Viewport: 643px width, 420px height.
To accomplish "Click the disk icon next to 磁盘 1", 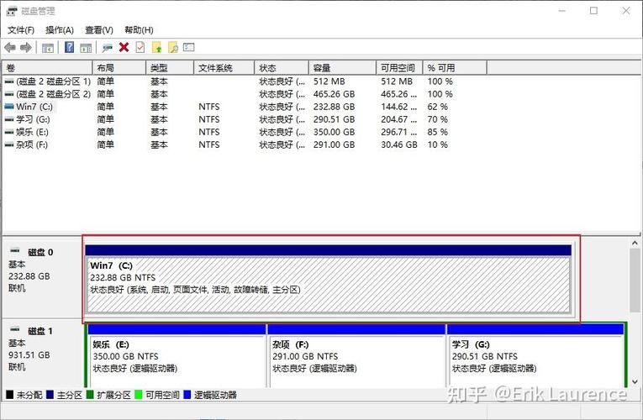I will click(x=15, y=328).
